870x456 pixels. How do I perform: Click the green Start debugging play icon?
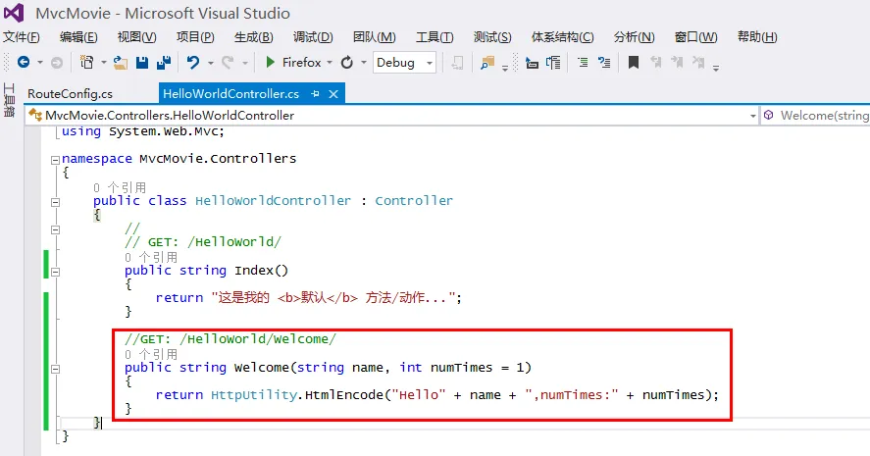click(270, 62)
